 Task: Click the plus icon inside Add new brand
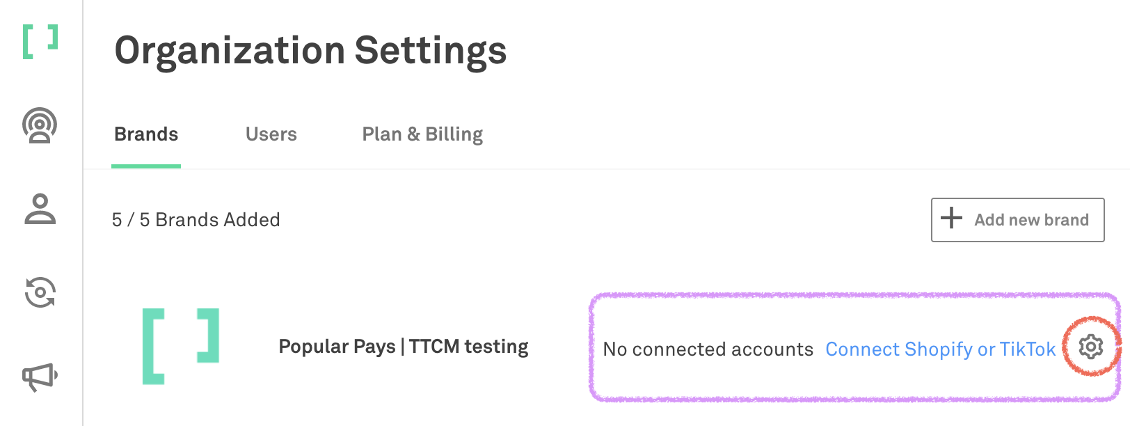(x=950, y=219)
